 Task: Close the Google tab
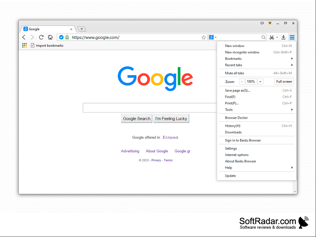pyautogui.click(x=71, y=29)
